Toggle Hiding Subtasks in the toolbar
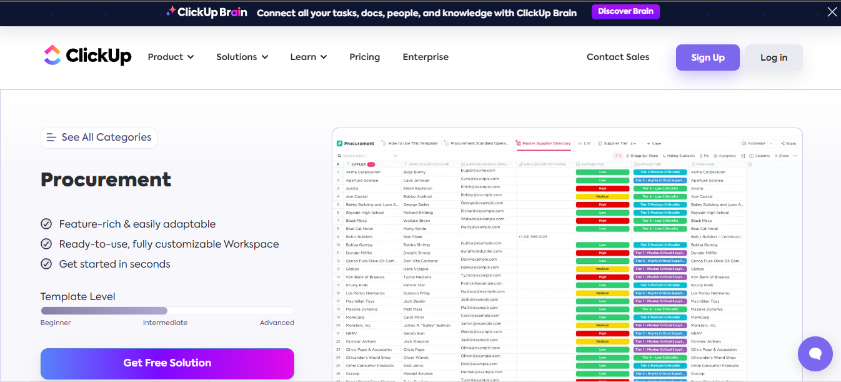The image size is (841, 382). pos(680,155)
